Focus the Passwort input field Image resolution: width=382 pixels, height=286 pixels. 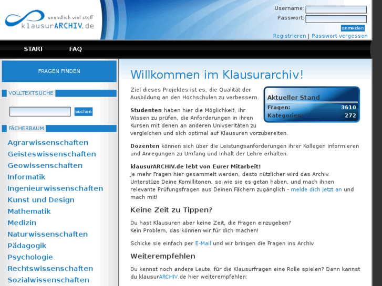(336, 19)
